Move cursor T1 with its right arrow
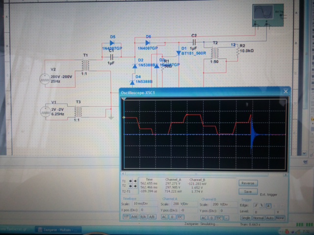Viewport: 314px width, 235px height. (135, 181)
